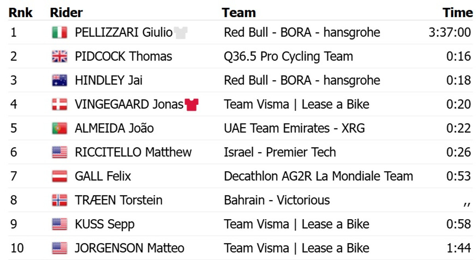Viewport: 476px width, 260px height.
Task: Click the Rider column header
Action: (66, 13)
